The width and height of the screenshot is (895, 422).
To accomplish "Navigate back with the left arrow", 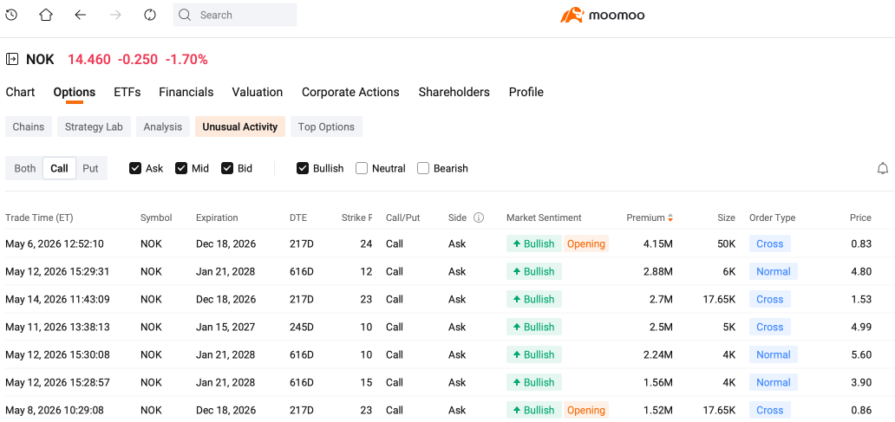I will tap(81, 15).
